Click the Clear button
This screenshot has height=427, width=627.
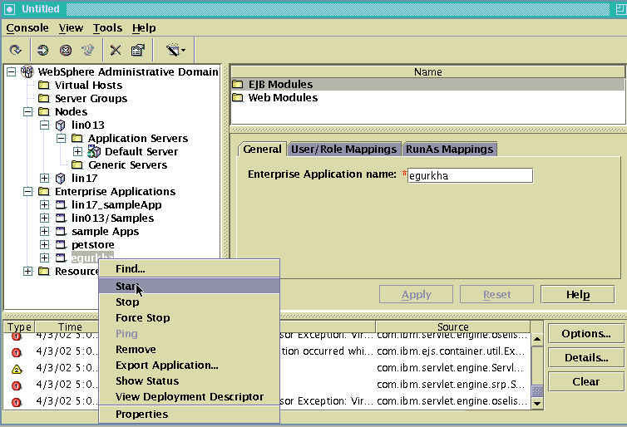(585, 381)
